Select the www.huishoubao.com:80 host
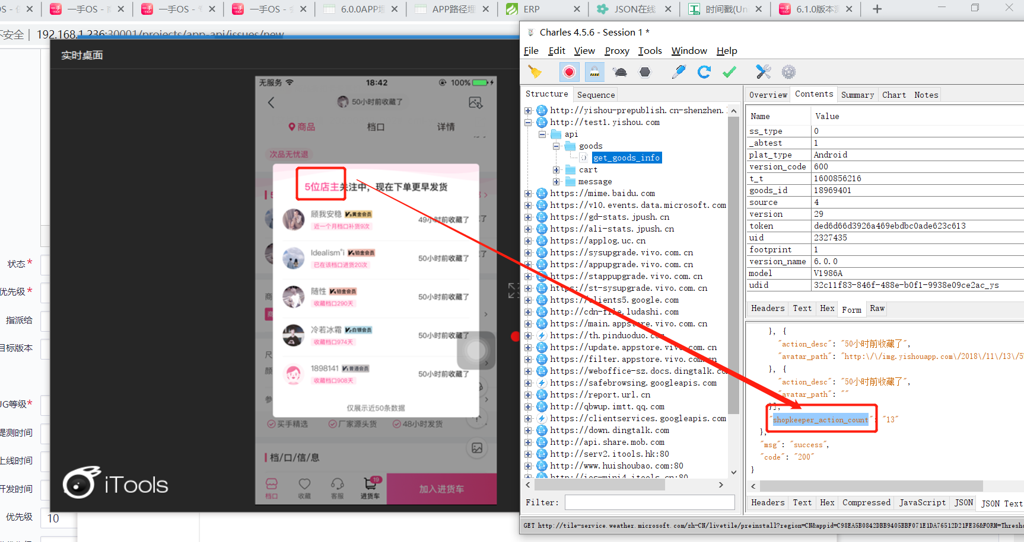The width and height of the screenshot is (1024, 542). 616,466
